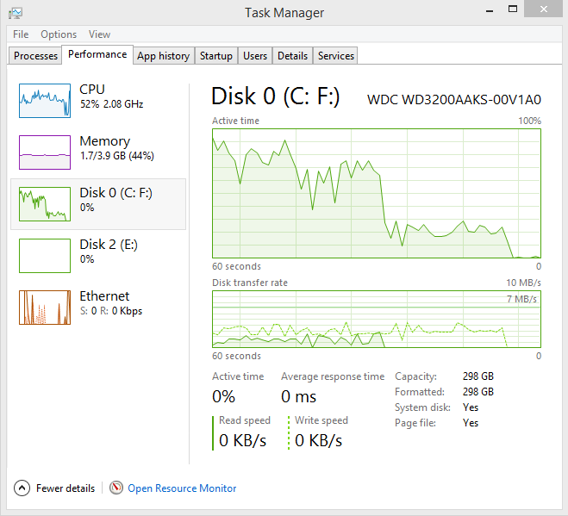Click the Disk transfer rate graph
The image size is (568, 516).
(x=377, y=319)
